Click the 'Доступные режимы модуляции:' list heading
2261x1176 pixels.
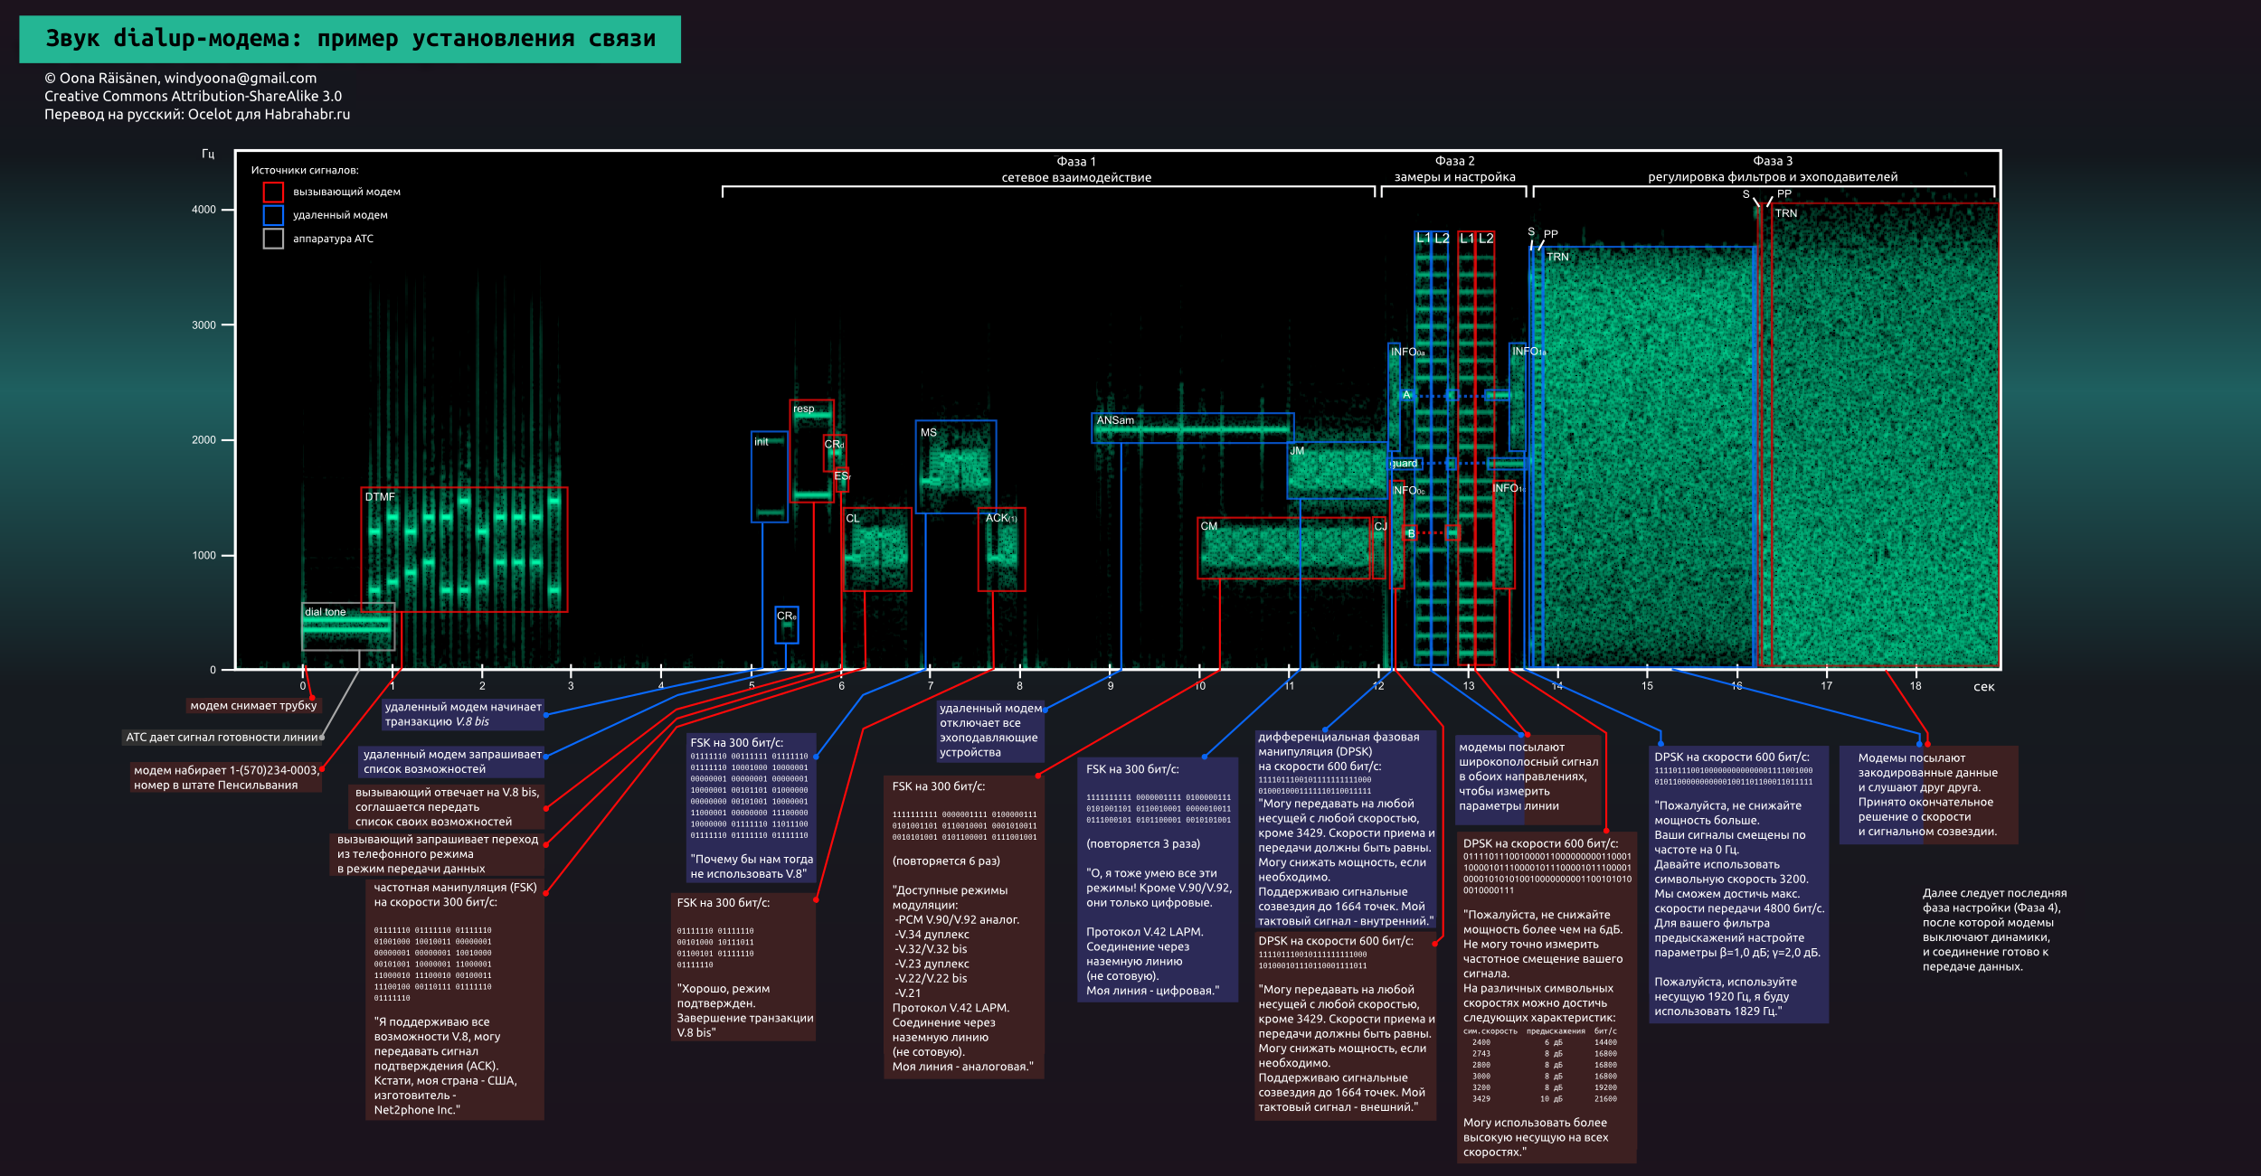[950, 898]
